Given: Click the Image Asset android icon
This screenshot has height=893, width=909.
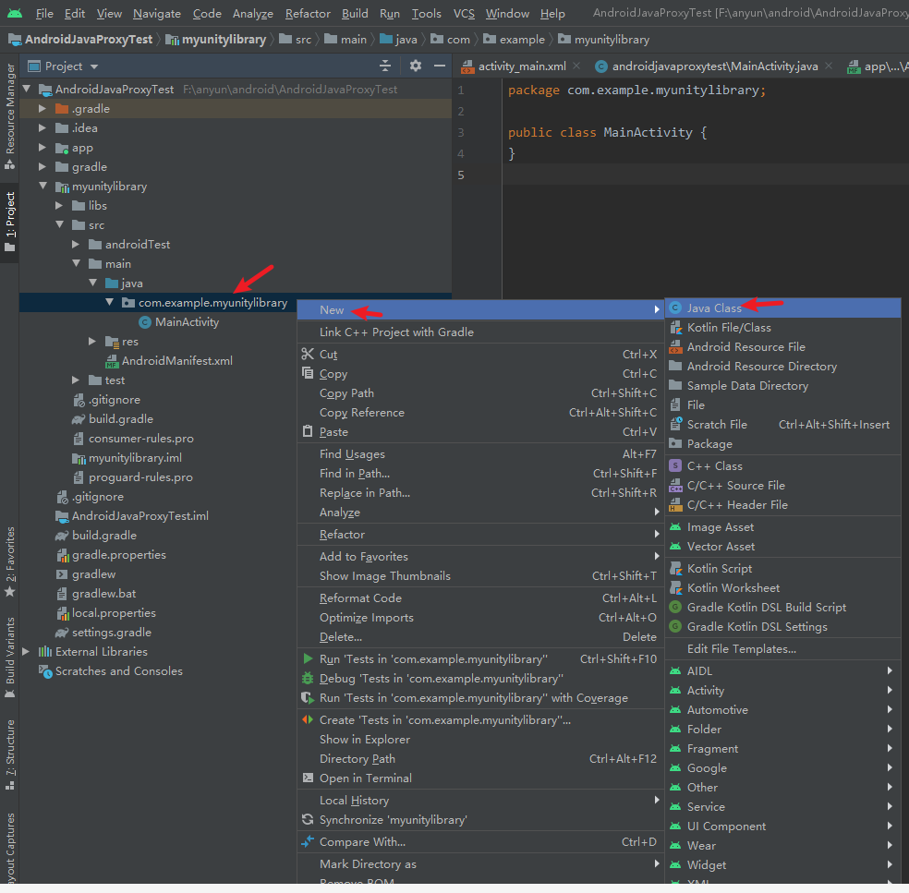Looking at the screenshot, I should [675, 526].
